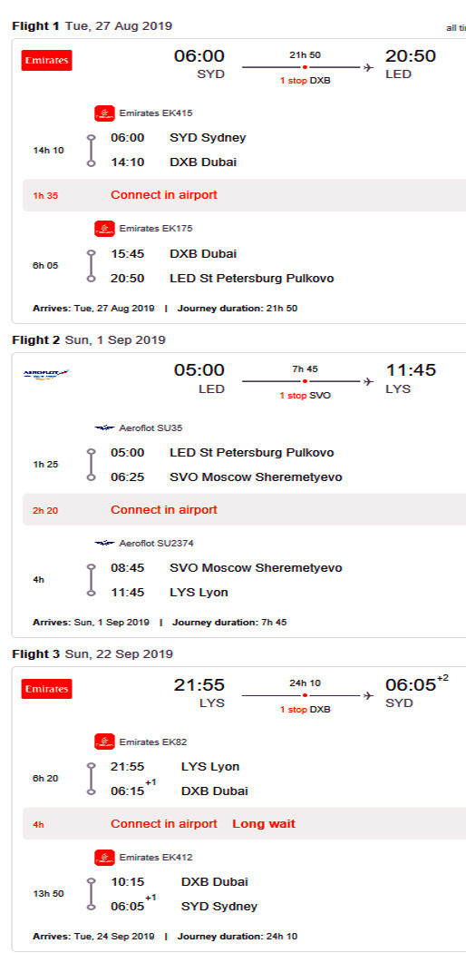The image size is (466, 953).
Task: Click the Aeroflot logo in Flight 2 header
Action: pos(46,373)
